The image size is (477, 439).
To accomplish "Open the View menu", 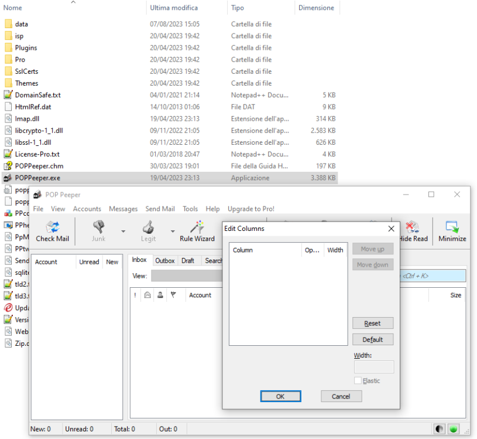I will click(x=58, y=209).
